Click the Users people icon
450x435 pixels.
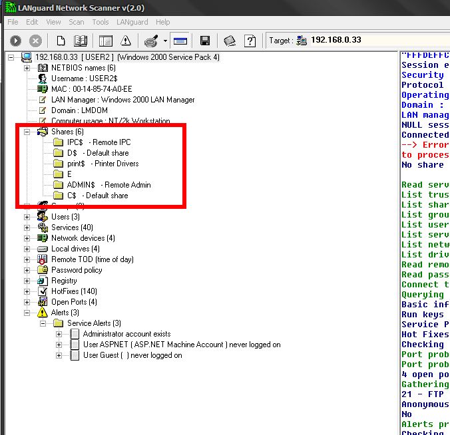pyautogui.click(x=43, y=216)
